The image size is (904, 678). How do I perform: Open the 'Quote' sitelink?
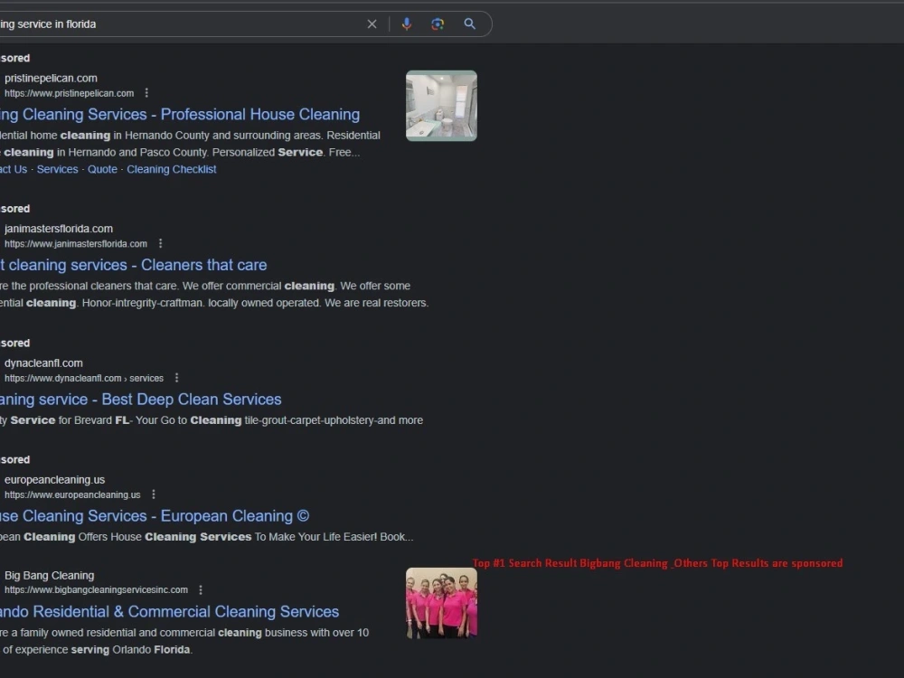(102, 169)
